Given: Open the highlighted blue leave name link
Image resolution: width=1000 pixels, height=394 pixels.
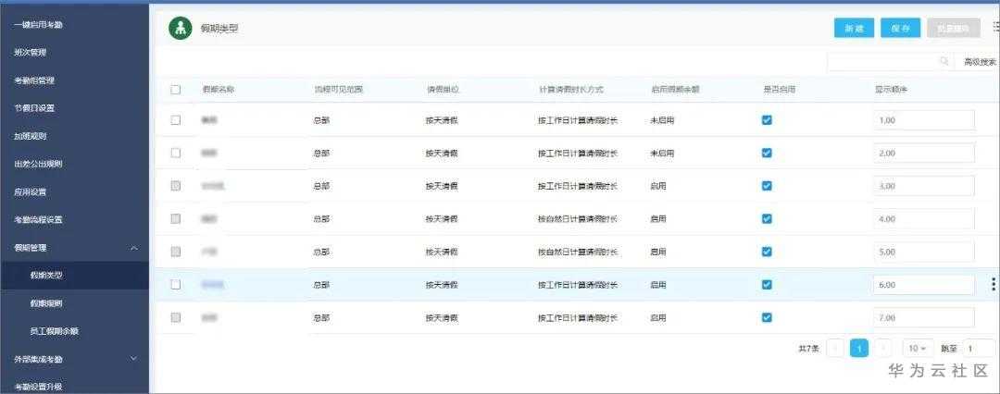Looking at the screenshot, I should pyautogui.click(x=212, y=285).
